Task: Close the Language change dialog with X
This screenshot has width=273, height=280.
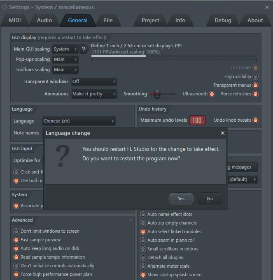Action: click(222, 133)
